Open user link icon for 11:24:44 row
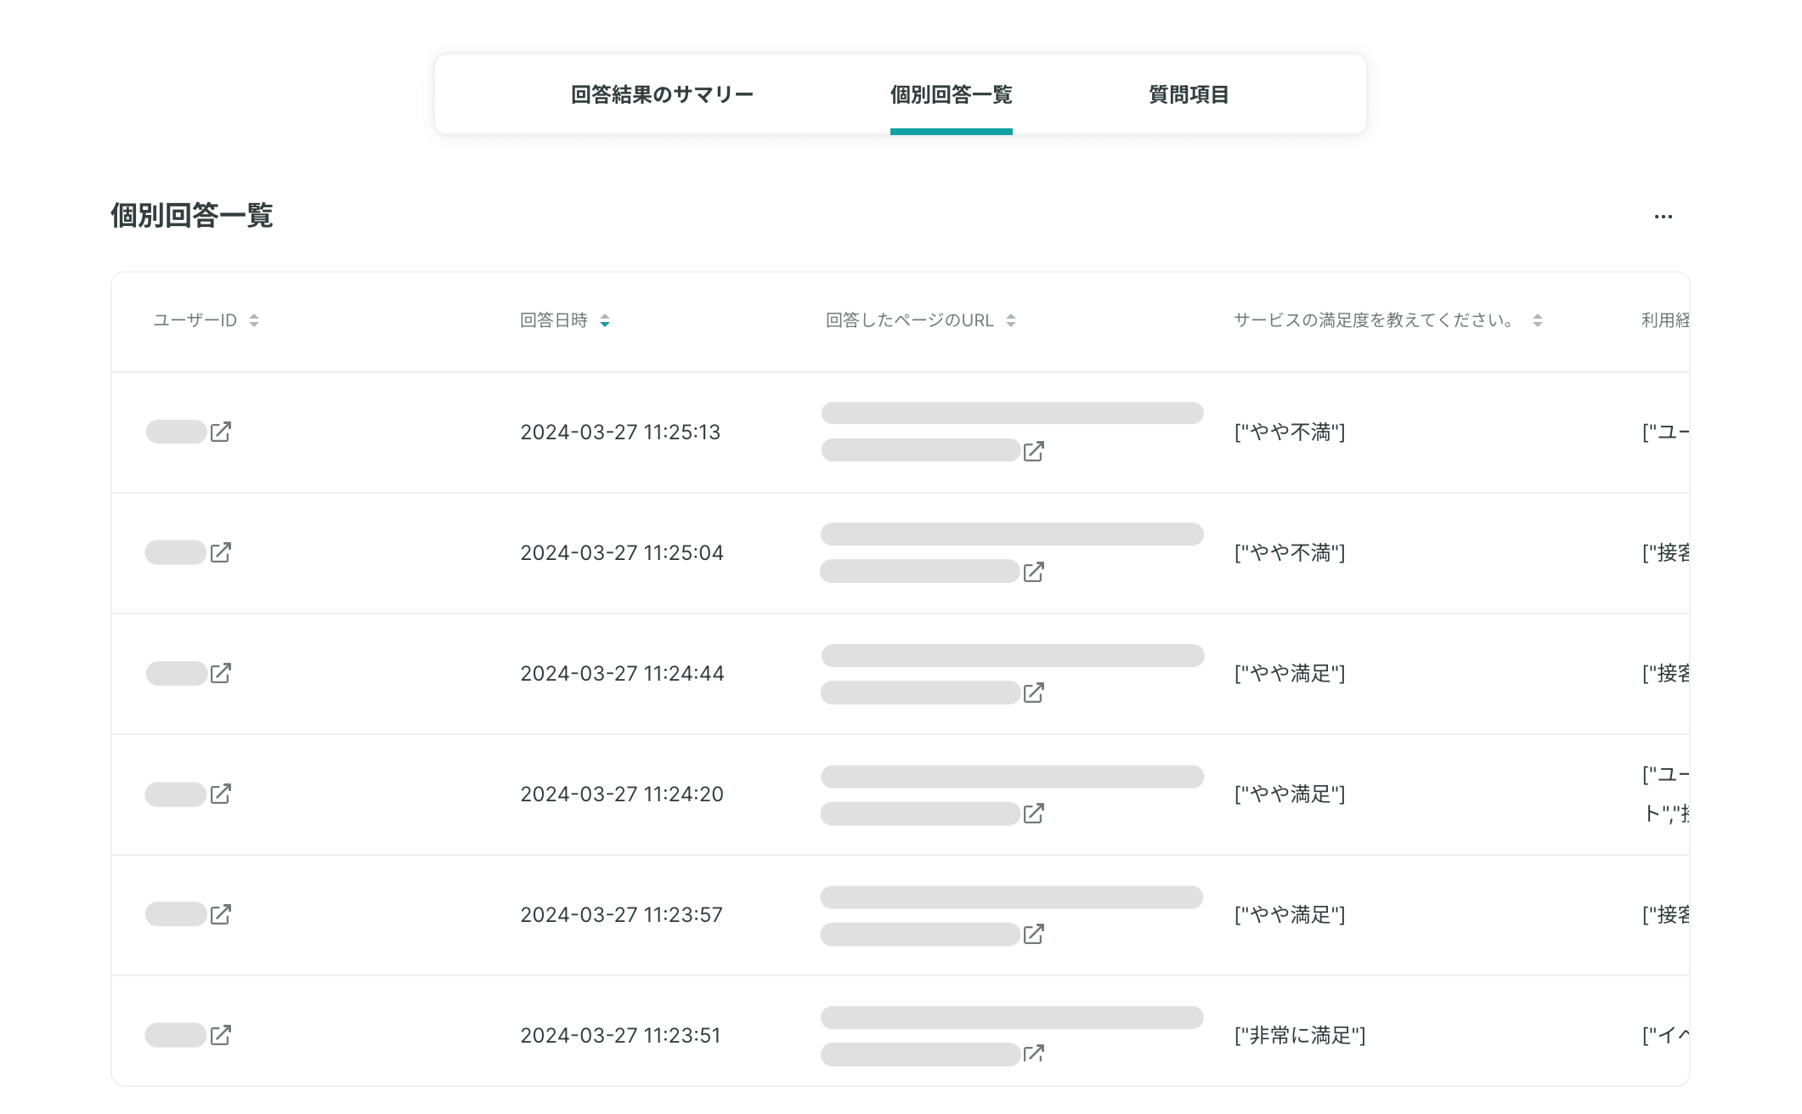The image size is (1802, 1114). click(x=221, y=673)
